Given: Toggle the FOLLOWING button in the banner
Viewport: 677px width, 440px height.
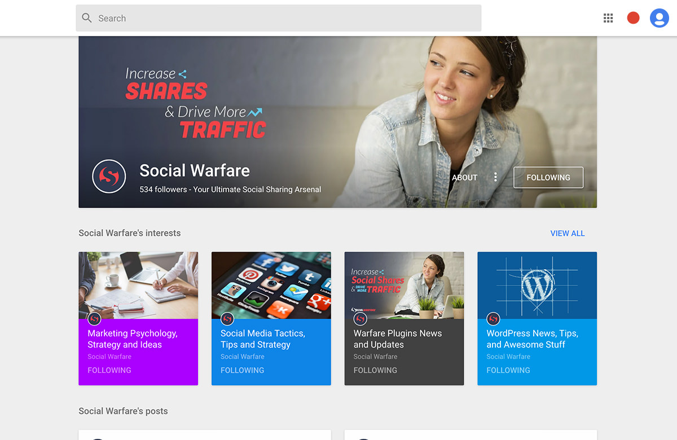Looking at the screenshot, I should (548, 177).
